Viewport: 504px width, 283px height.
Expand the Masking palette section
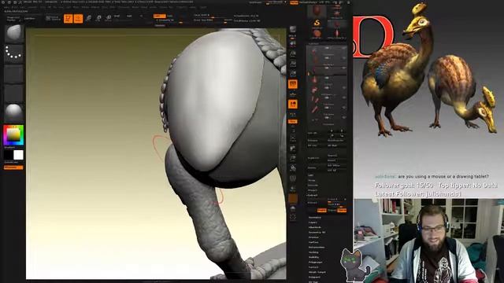click(313, 252)
